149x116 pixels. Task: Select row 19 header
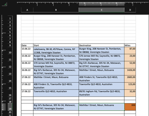tap(10, 107)
